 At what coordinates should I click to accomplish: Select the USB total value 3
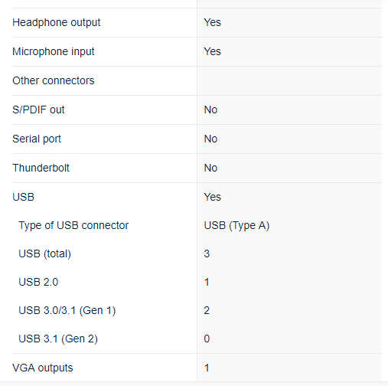207,254
